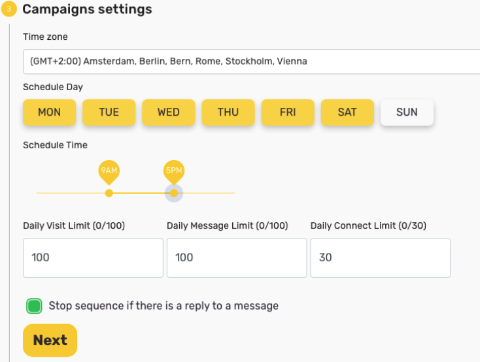Toggle THU schedule day

228,112
